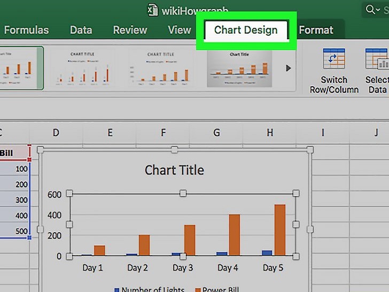Click the blue data range fill handle
The width and height of the screenshot is (389, 292).
[29, 237]
